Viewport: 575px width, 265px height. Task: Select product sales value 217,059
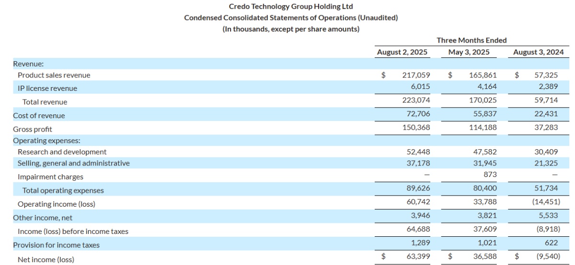[417, 75]
